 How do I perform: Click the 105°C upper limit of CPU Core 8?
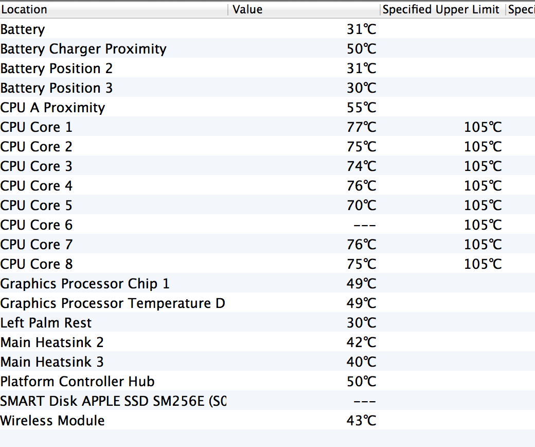(483, 264)
